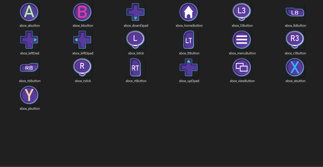Select the xbox_leftDad right-arrow dpad icon
Screen dimensions: 323x167
click(x=29, y=40)
